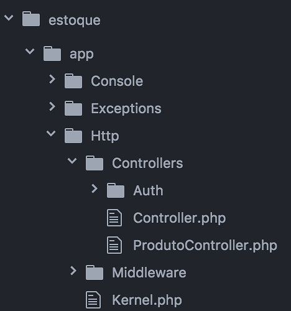Expand the Middleware folder arrow
Viewport: 291px width, 311px height.
tap(73, 271)
